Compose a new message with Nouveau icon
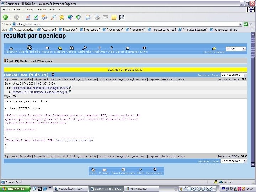The image size is (256, 192). [47, 48]
